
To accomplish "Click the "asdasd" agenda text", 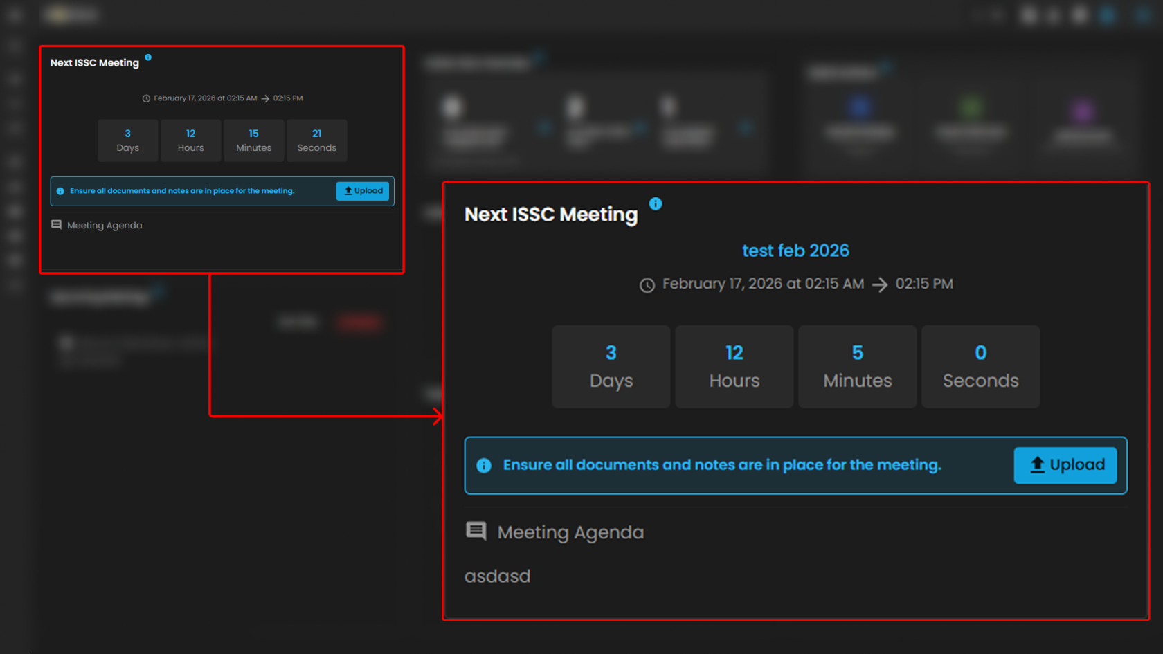I will tap(497, 576).
